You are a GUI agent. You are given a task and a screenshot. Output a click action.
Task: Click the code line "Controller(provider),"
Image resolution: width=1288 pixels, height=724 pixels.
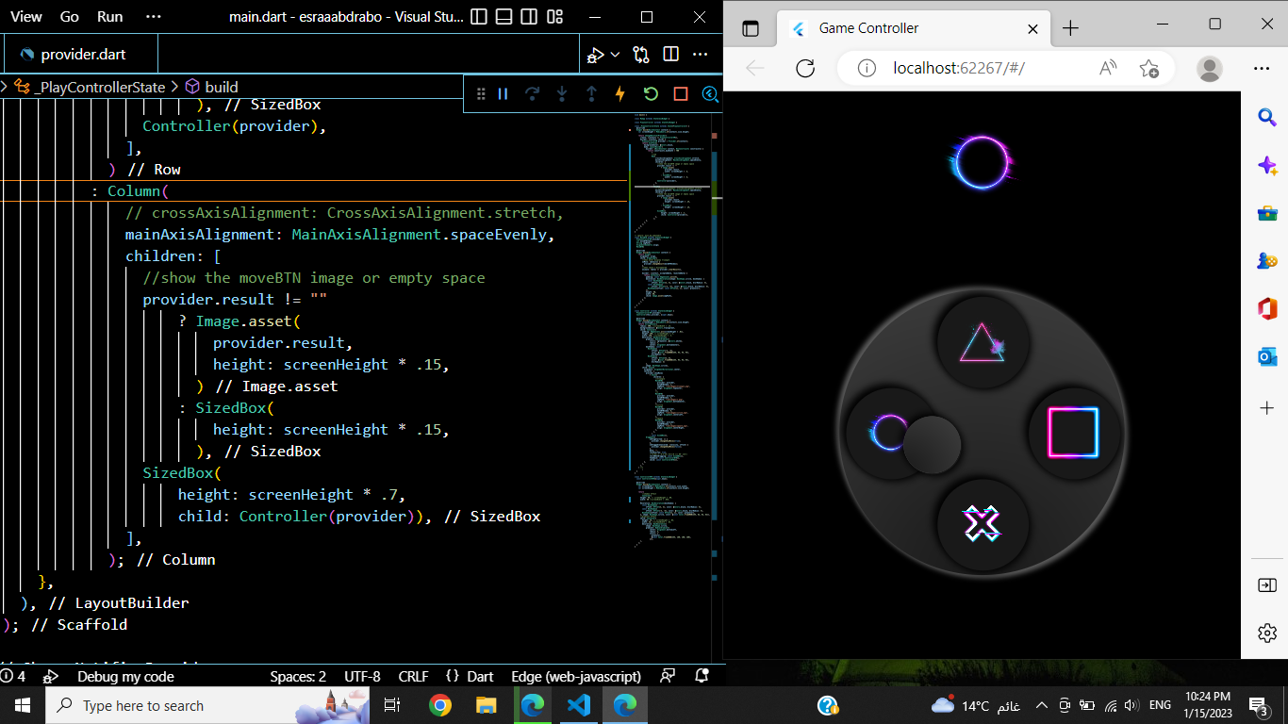235,126
